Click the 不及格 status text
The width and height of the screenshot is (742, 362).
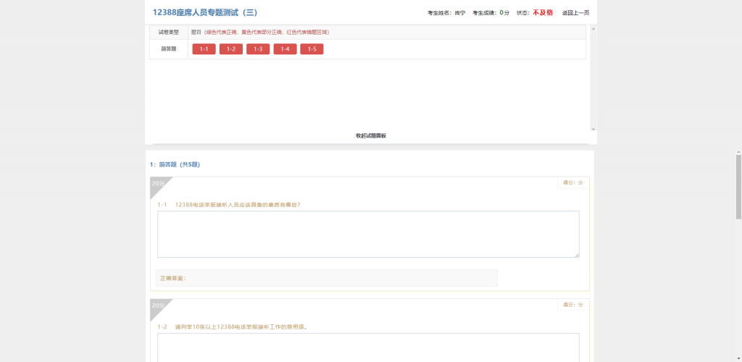click(543, 13)
